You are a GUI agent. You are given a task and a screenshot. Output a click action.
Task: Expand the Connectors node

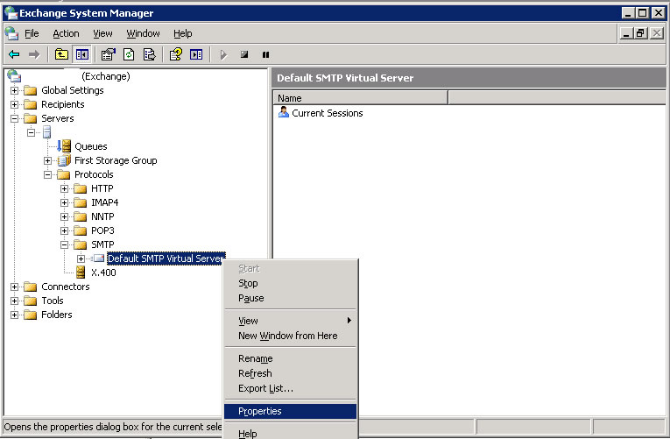click(x=15, y=287)
